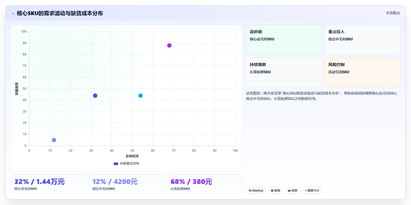Screen dimensions: 411x205
Task: Click the chart description paragraph text
Action: (322, 96)
